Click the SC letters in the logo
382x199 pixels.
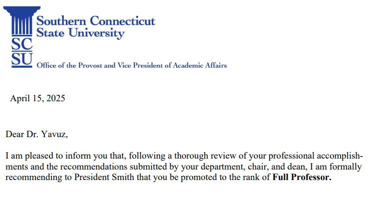21,44
